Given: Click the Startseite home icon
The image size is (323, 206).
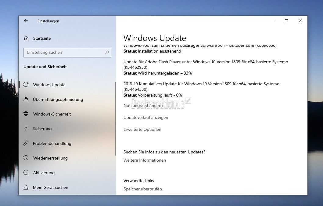Looking at the screenshot, I should 26,38.
